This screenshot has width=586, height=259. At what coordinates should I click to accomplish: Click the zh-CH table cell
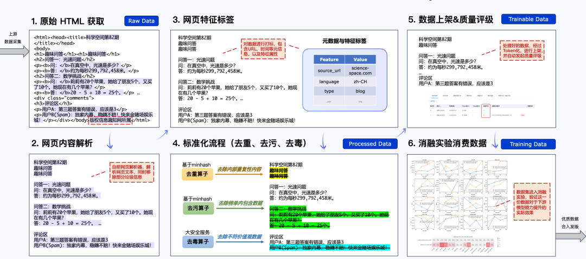(360, 81)
